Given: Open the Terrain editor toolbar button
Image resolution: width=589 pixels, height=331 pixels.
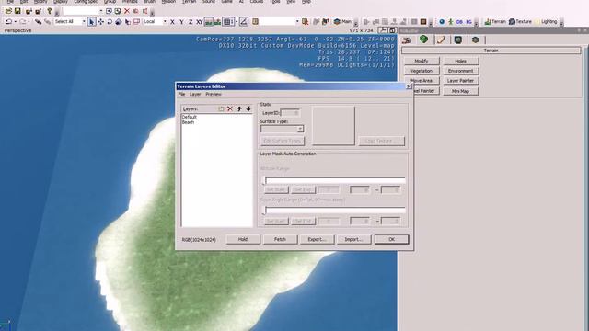Looking at the screenshot, I should pyautogui.click(x=495, y=22).
